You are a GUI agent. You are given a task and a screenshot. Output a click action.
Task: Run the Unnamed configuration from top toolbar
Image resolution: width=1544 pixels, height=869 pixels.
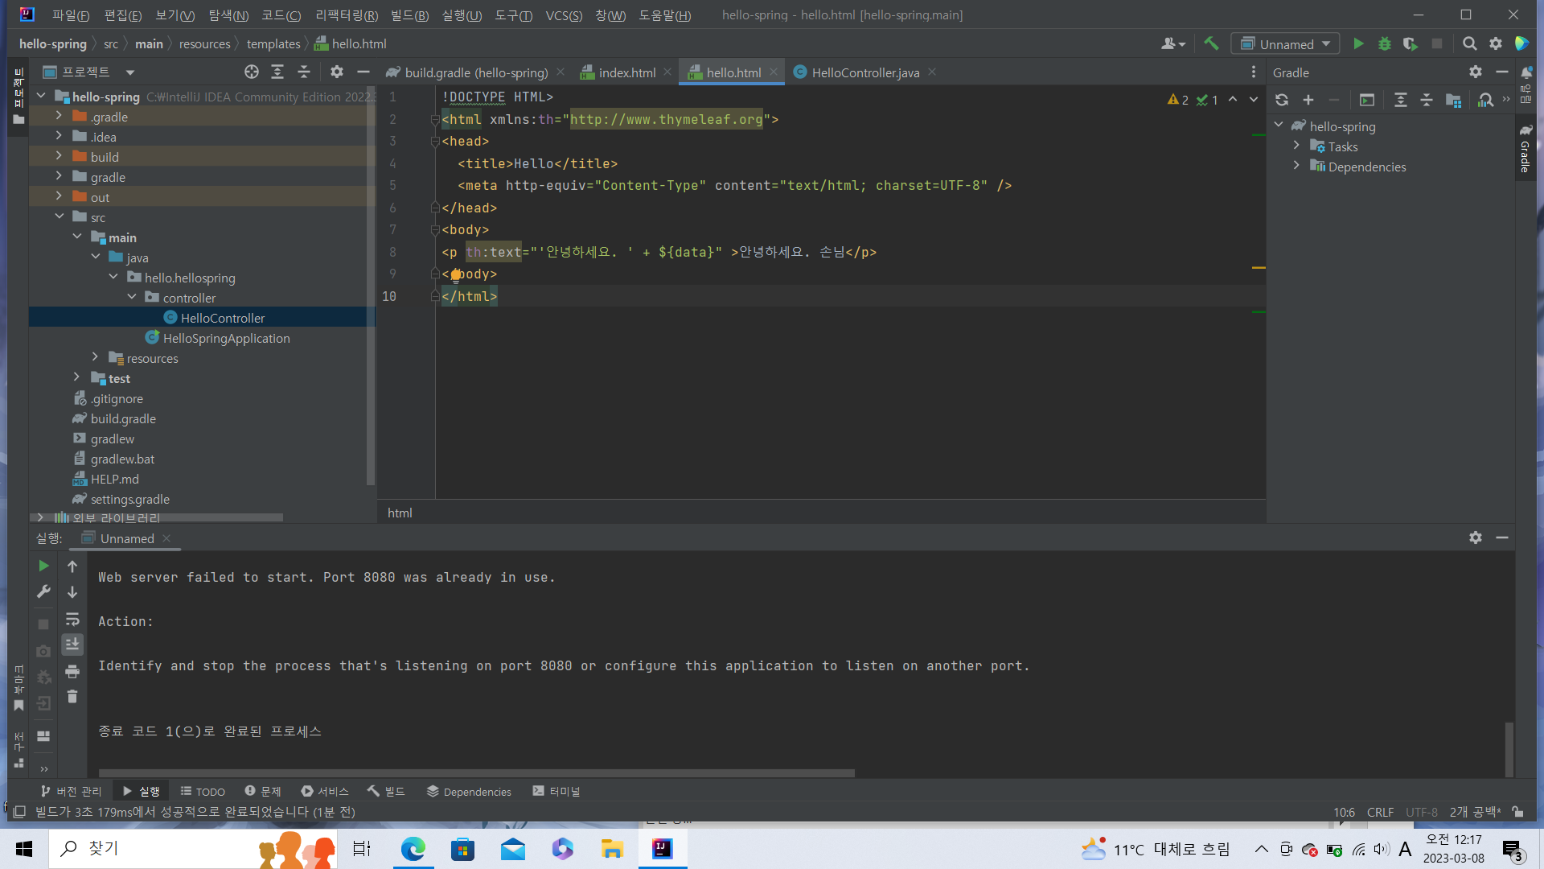coord(1358,44)
